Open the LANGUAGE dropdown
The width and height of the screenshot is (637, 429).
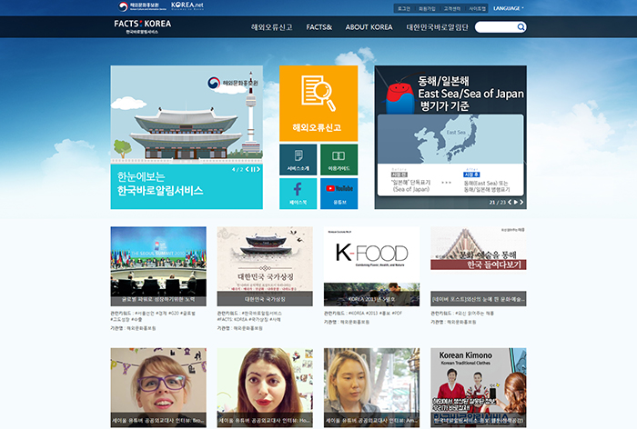point(508,8)
